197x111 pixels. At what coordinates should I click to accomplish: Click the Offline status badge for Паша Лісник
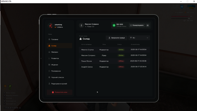pos(121,61)
